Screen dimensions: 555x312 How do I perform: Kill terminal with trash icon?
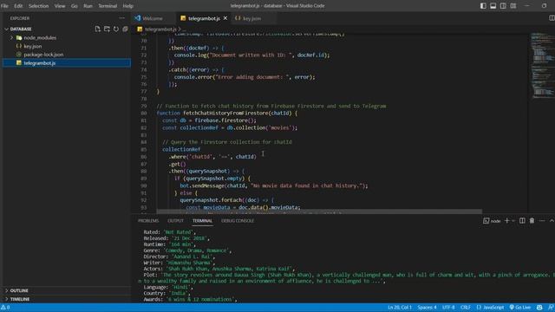point(532,221)
